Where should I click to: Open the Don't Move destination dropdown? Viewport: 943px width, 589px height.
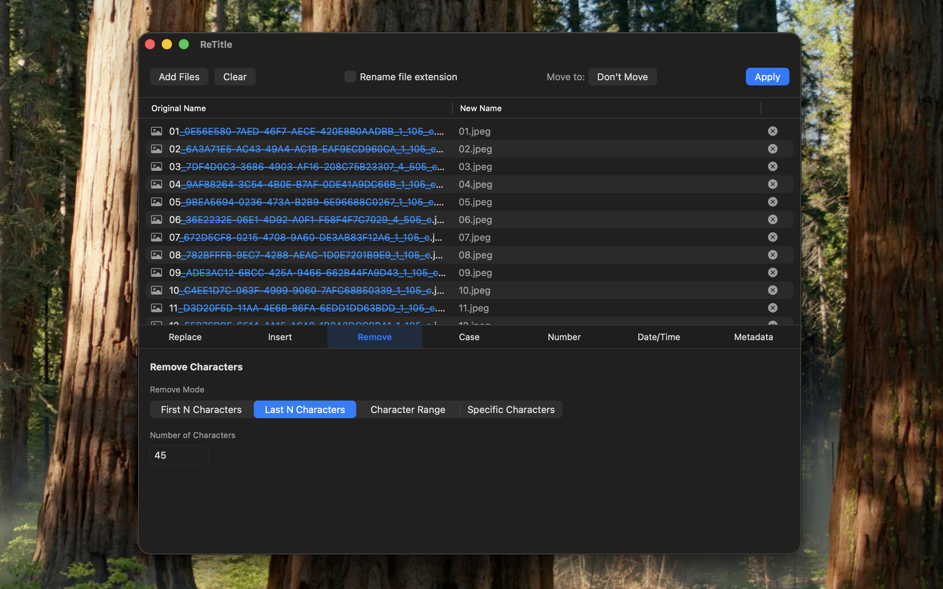click(622, 76)
